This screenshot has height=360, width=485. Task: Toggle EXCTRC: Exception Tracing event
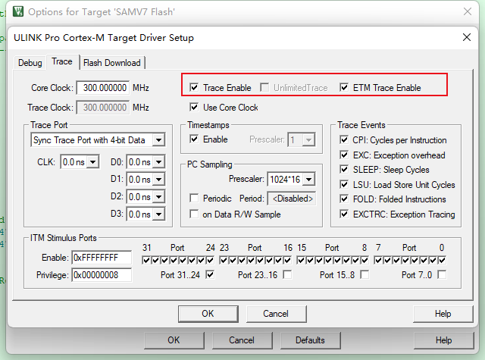coord(344,214)
